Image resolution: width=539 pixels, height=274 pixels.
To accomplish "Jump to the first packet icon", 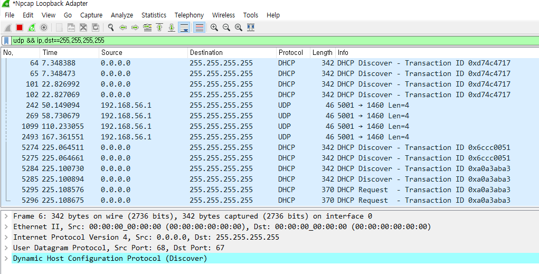I will pos(159,27).
